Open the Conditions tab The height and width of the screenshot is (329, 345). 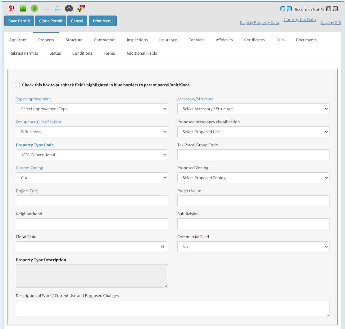pyautogui.click(x=82, y=53)
